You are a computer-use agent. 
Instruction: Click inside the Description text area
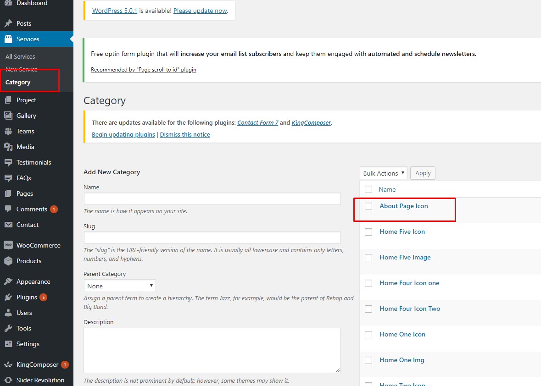point(212,350)
